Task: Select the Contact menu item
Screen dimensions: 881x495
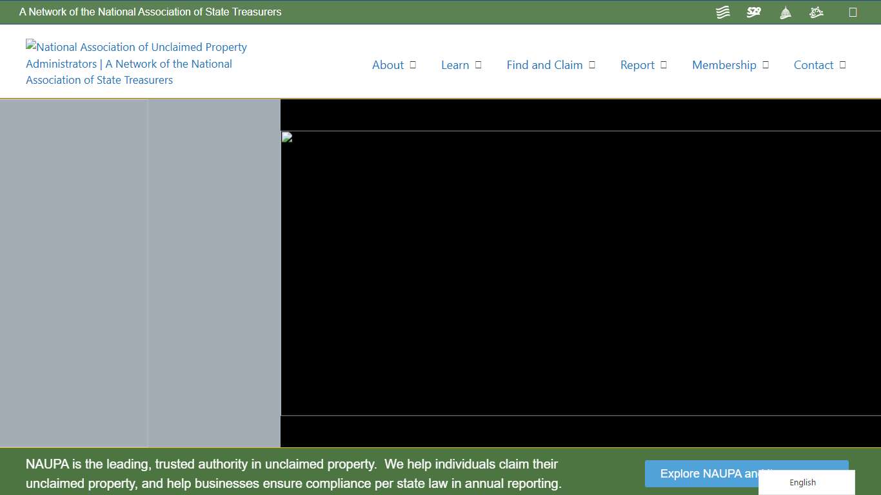Action: click(813, 64)
